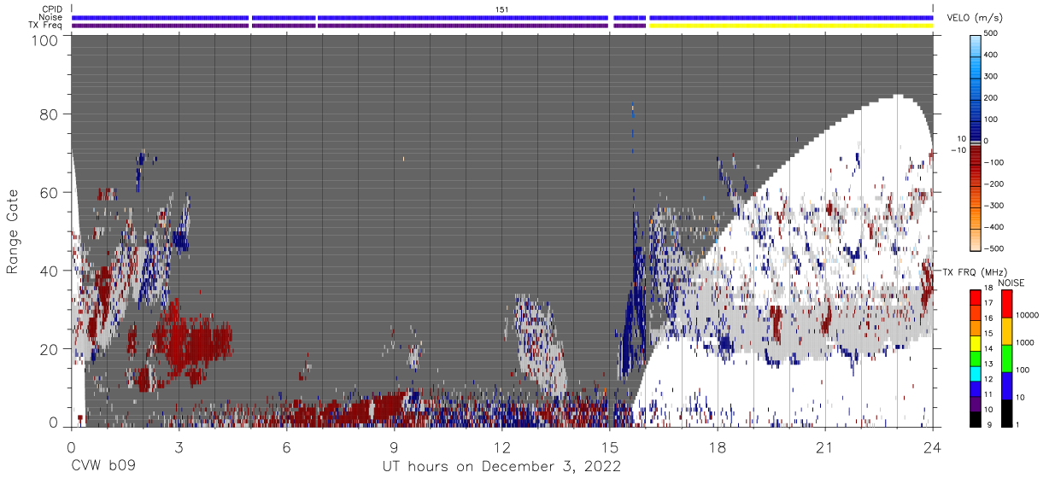
Task: Click the CVW b09 station label
Action: [x=103, y=467]
